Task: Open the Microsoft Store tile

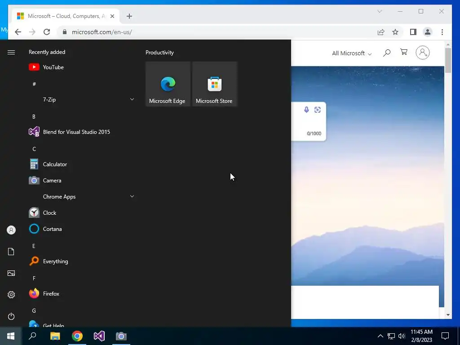Action: 214,84
